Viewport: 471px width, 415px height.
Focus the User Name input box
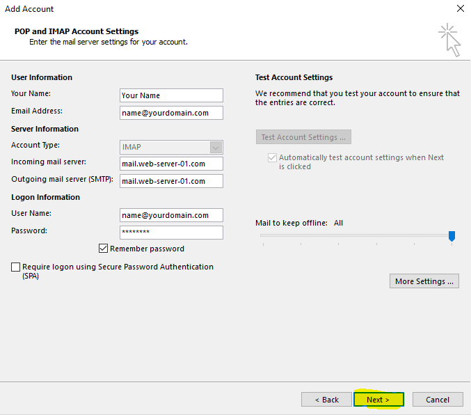[x=171, y=215]
